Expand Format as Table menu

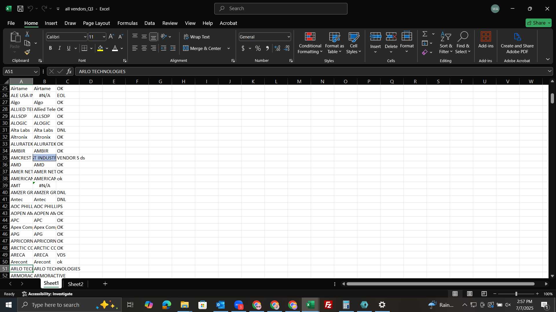(334, 43)
